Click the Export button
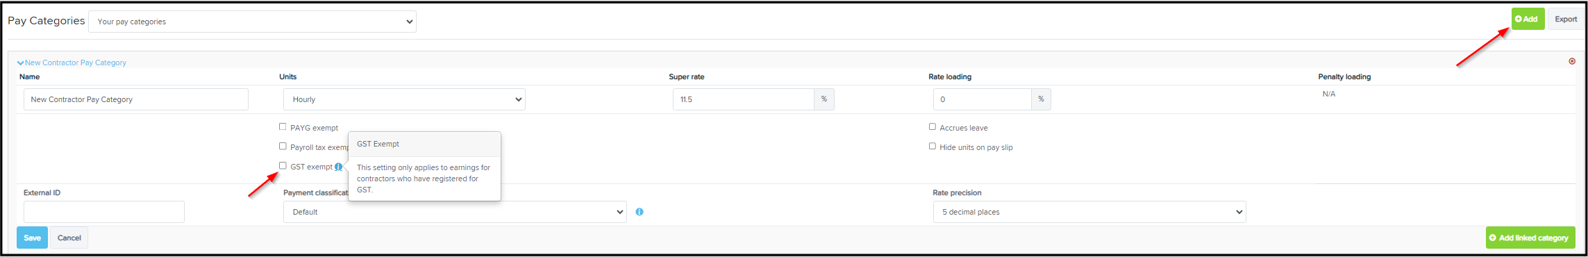1588x257 pixels. pos(1566,19)
